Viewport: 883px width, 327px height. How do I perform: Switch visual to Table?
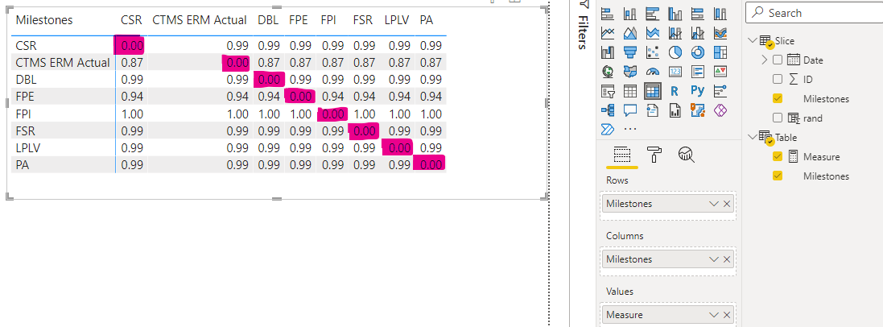pyautogui.click(x=630, y=91)
